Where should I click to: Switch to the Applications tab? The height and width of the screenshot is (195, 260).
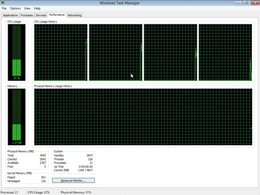10,15
